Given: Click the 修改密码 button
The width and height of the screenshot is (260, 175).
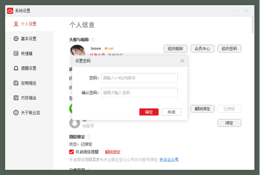Looking at the screenshot, I should (229, 49).
